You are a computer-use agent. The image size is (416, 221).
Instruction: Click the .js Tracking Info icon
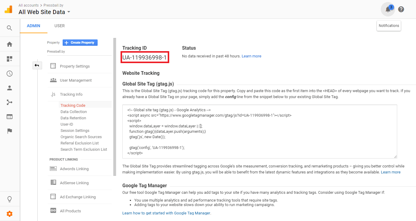point(53,94)
